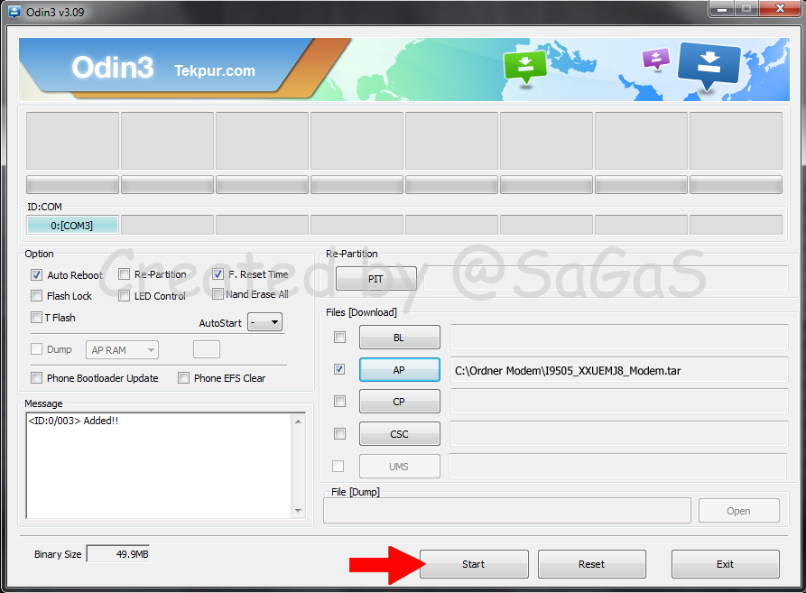Enable T Flash checkbox
Viewport: 806px width, 593px height.
tap(36, 318)
